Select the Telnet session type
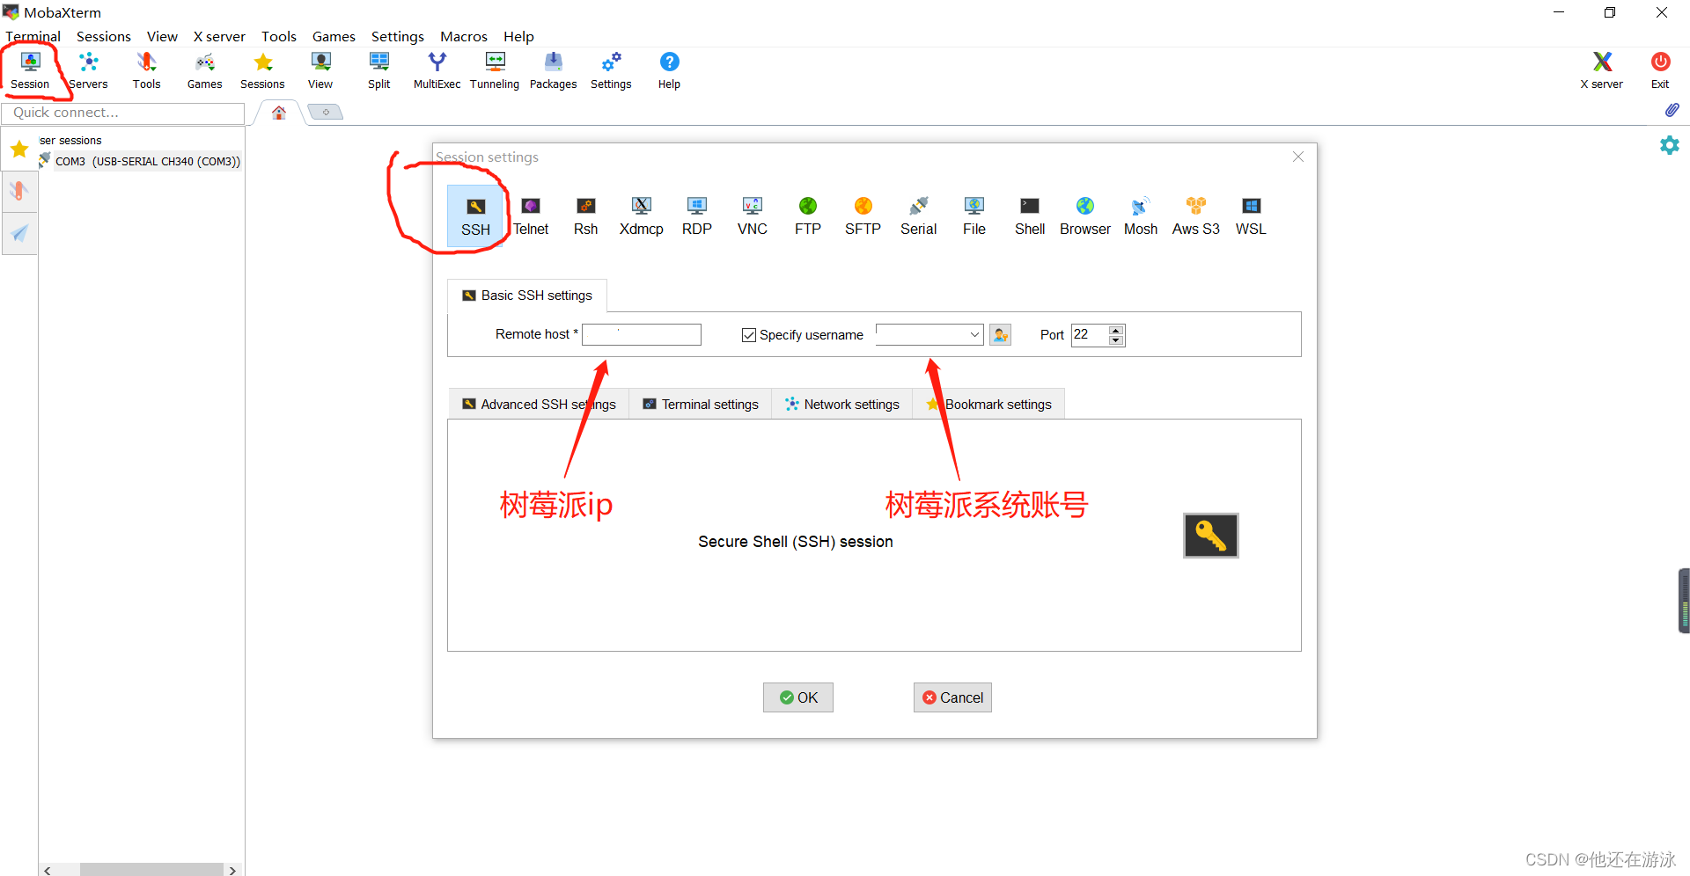This screenshot has height=876, width=1690. [531, 216]
